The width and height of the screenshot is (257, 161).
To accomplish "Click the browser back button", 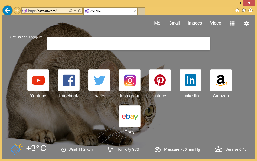I will (7, 11).
